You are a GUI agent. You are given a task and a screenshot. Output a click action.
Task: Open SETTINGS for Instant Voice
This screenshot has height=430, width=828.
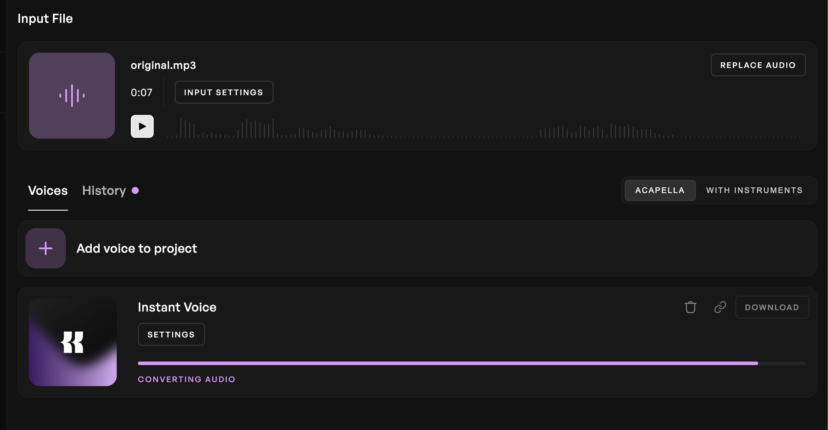[171, 334]
